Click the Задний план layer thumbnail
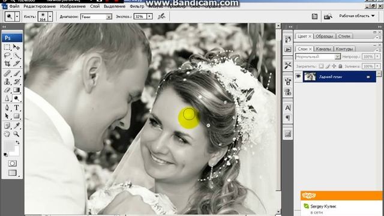This screenshot has width=384, height=216. tap(310, 77)
